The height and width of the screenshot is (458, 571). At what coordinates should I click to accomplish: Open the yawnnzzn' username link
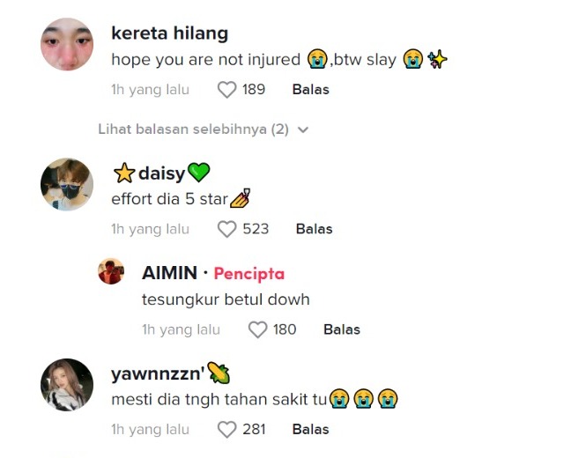[x=159, y=374]
